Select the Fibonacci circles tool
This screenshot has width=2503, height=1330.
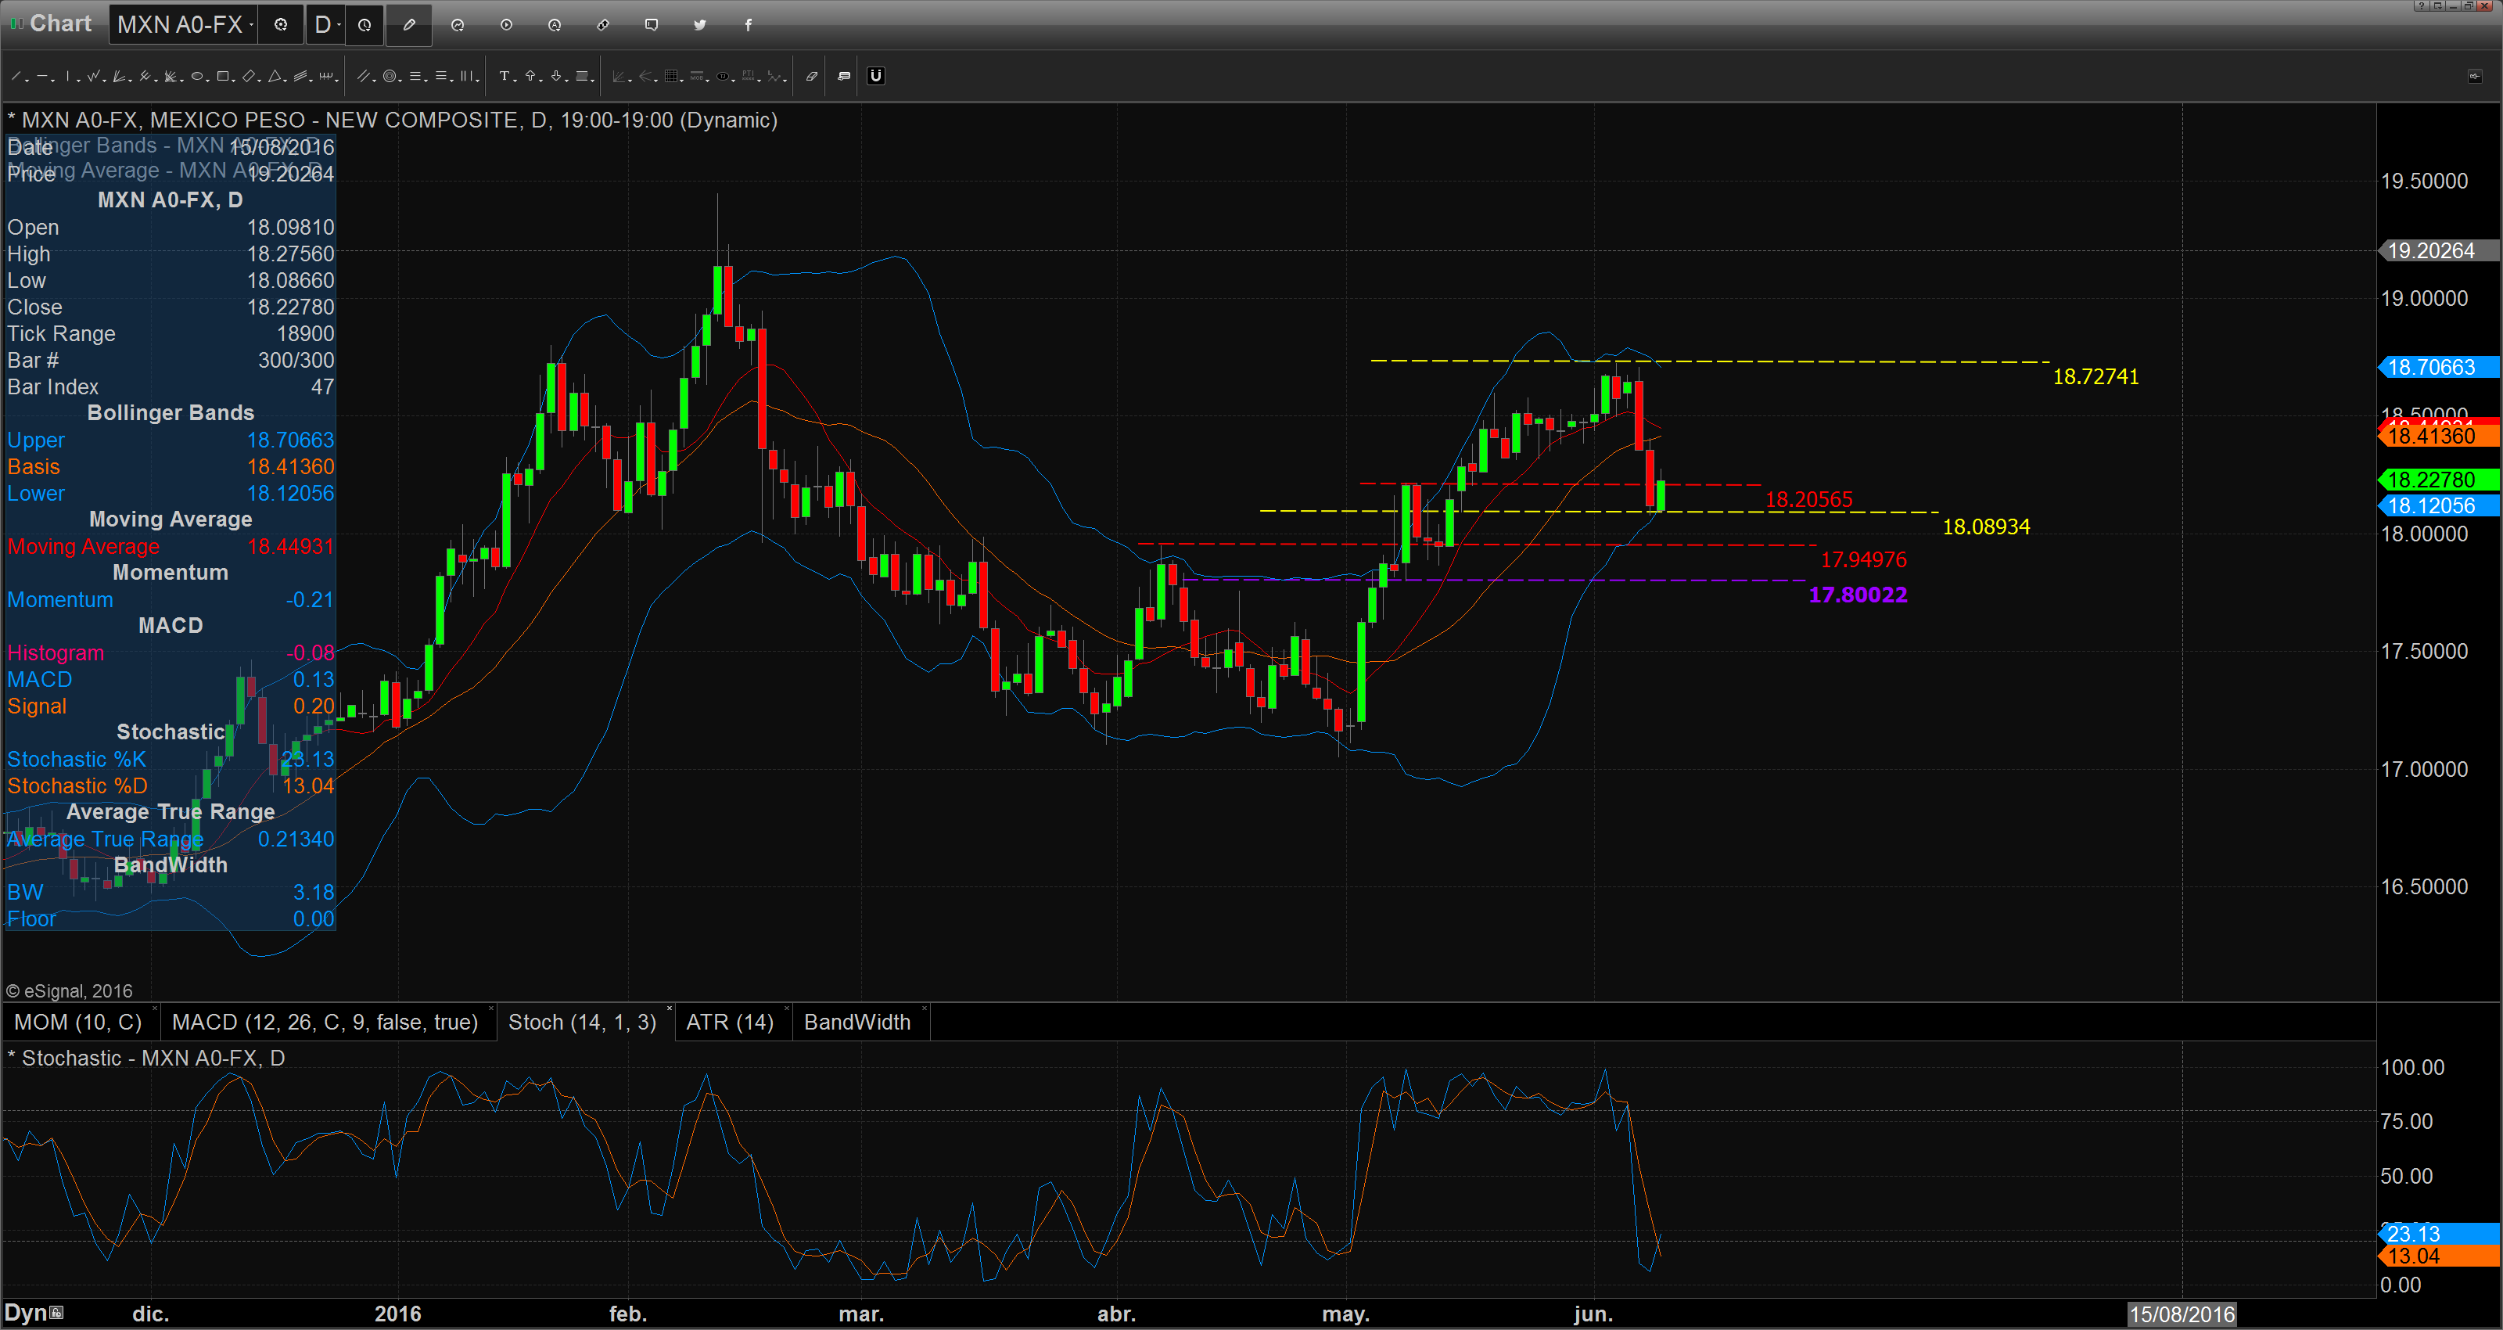pos(390,76)
